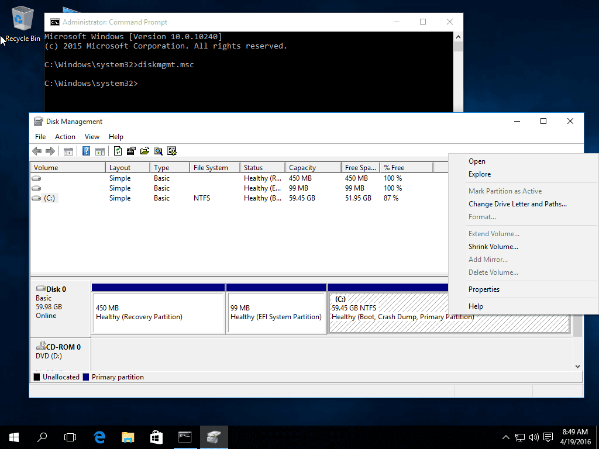Launch Microsoft Edge from the taskbar

(99, 437)
